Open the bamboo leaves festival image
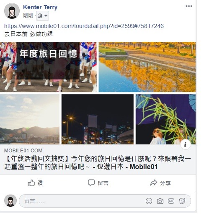 [165, 119]
